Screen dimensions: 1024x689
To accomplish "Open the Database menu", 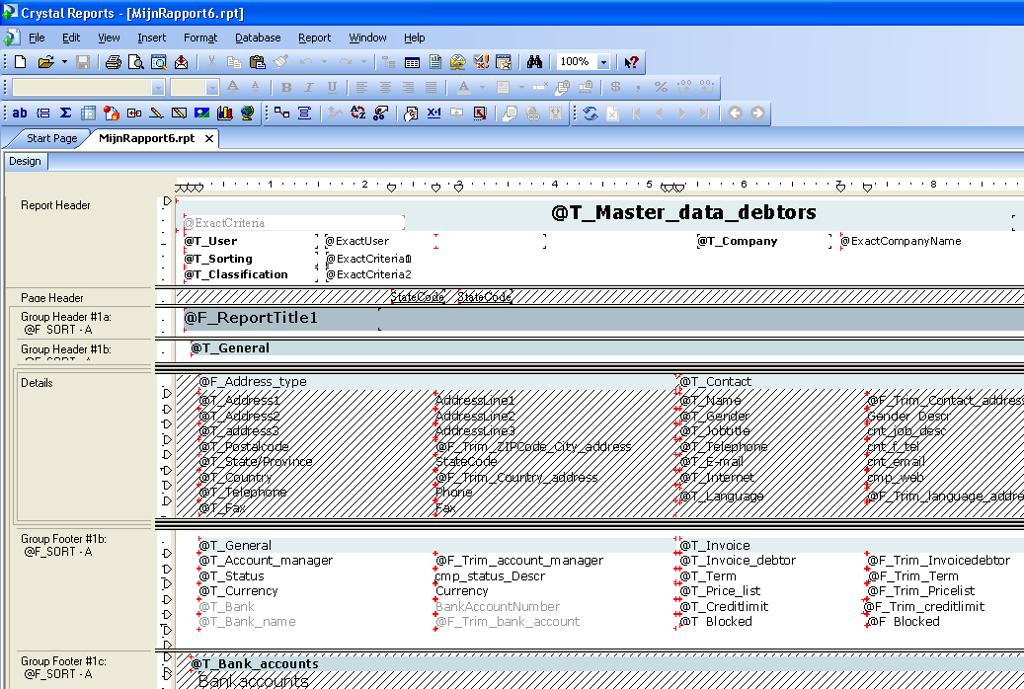I will 258,38.
